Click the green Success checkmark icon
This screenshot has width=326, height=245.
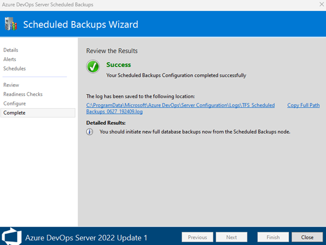93,67
